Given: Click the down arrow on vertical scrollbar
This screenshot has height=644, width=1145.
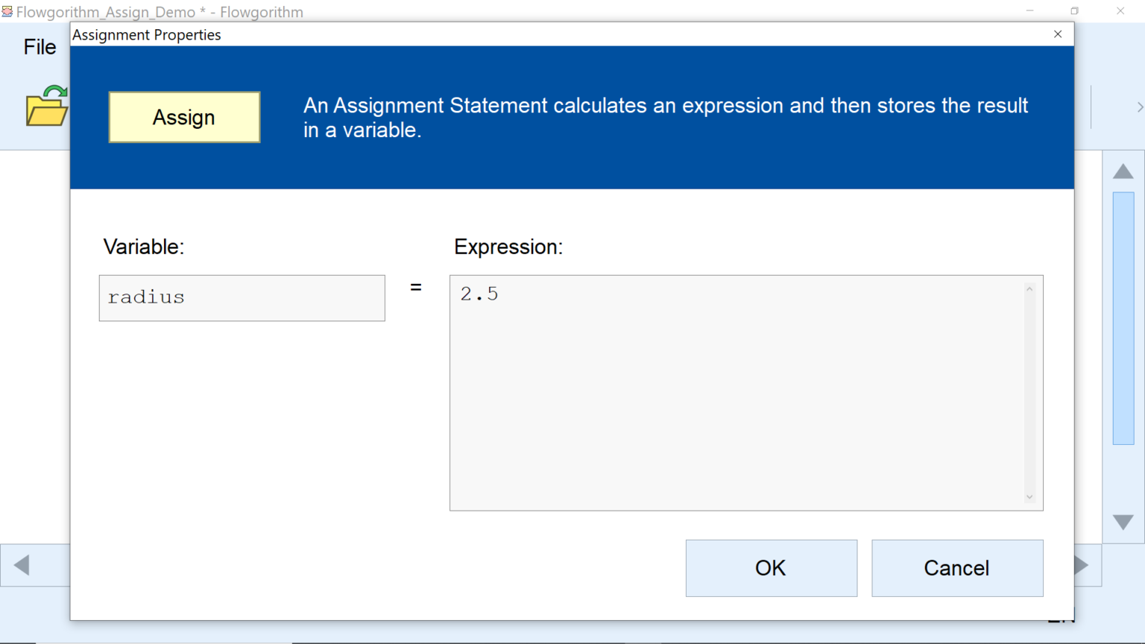Looking at the screenshot, I should pyautogui.click(x=1123, y=522).
